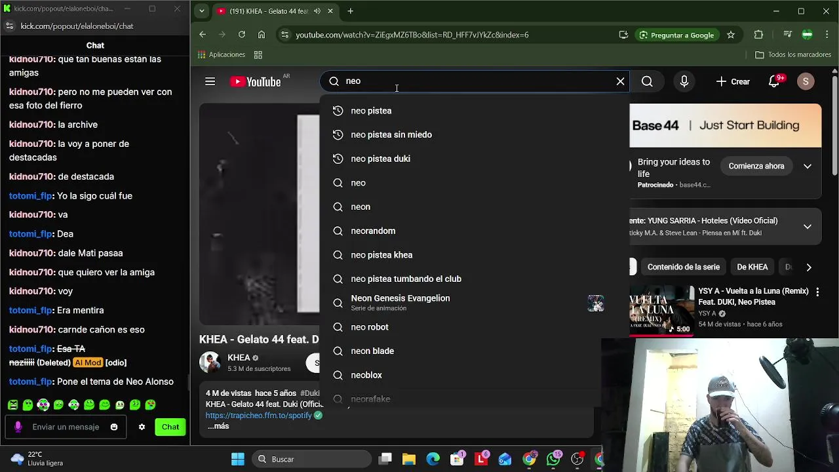The image size is (839, 472).
Task: Focus the Enviar un mensaje field
Action: (x=66, y=427)
